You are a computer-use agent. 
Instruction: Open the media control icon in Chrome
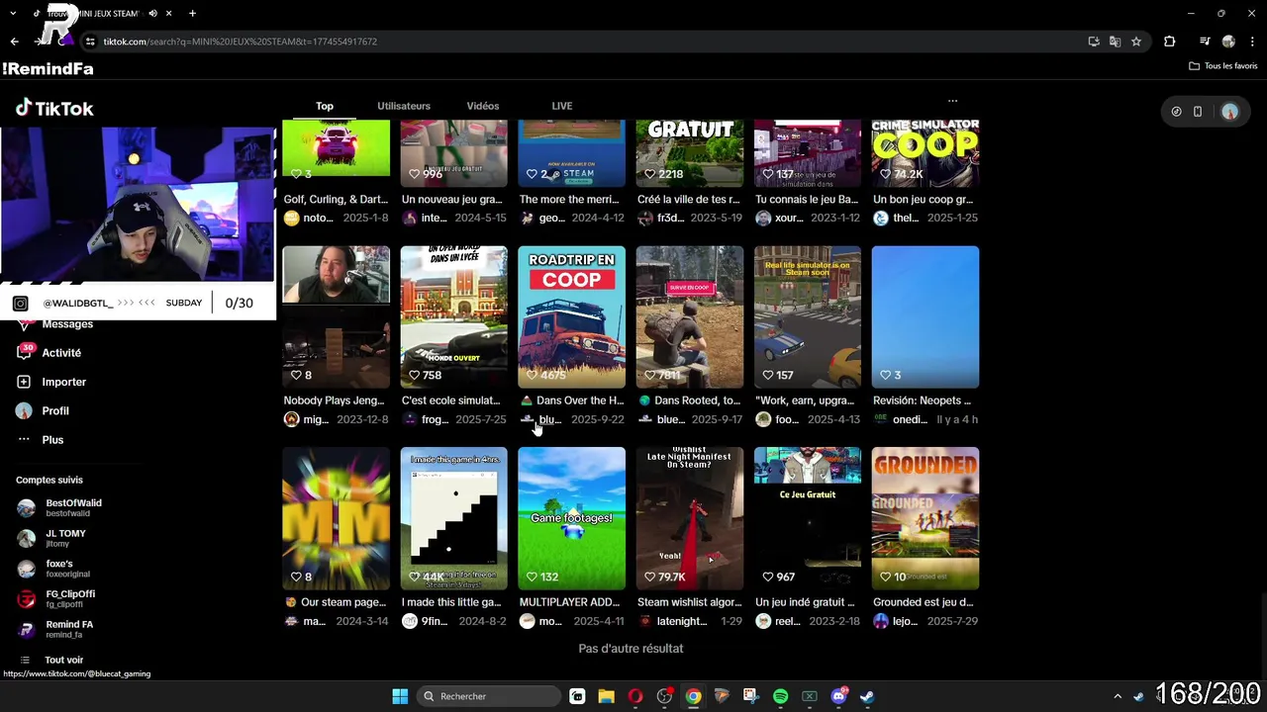pos(1205,42)
